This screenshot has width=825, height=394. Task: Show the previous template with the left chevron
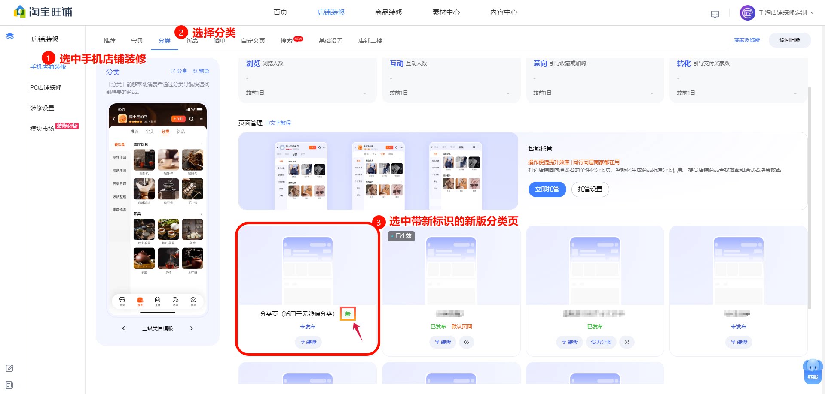[123, 328]
